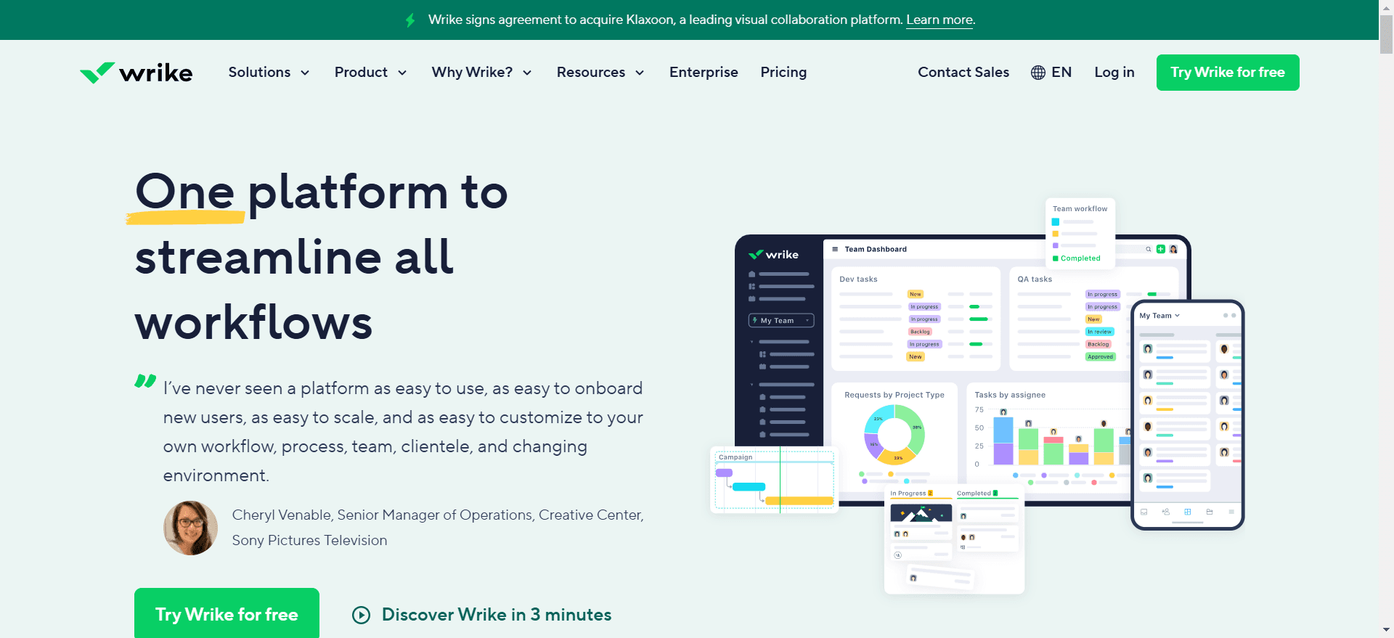Click the Requests by Project Type donut chart
Image resolution: width=1394 pixels, height=638 pixels.
pyautogui.click(x=894, y=435)
